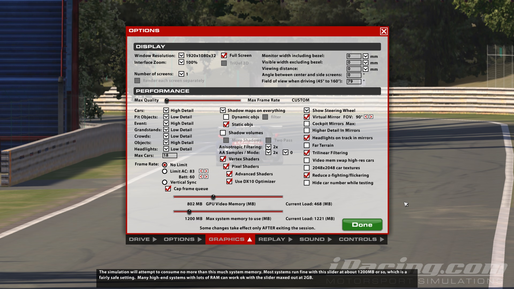Toggle Full Screen checkbox
This screenshot has width=514, height=289.
pyautogui.click(x=224, y=56)
